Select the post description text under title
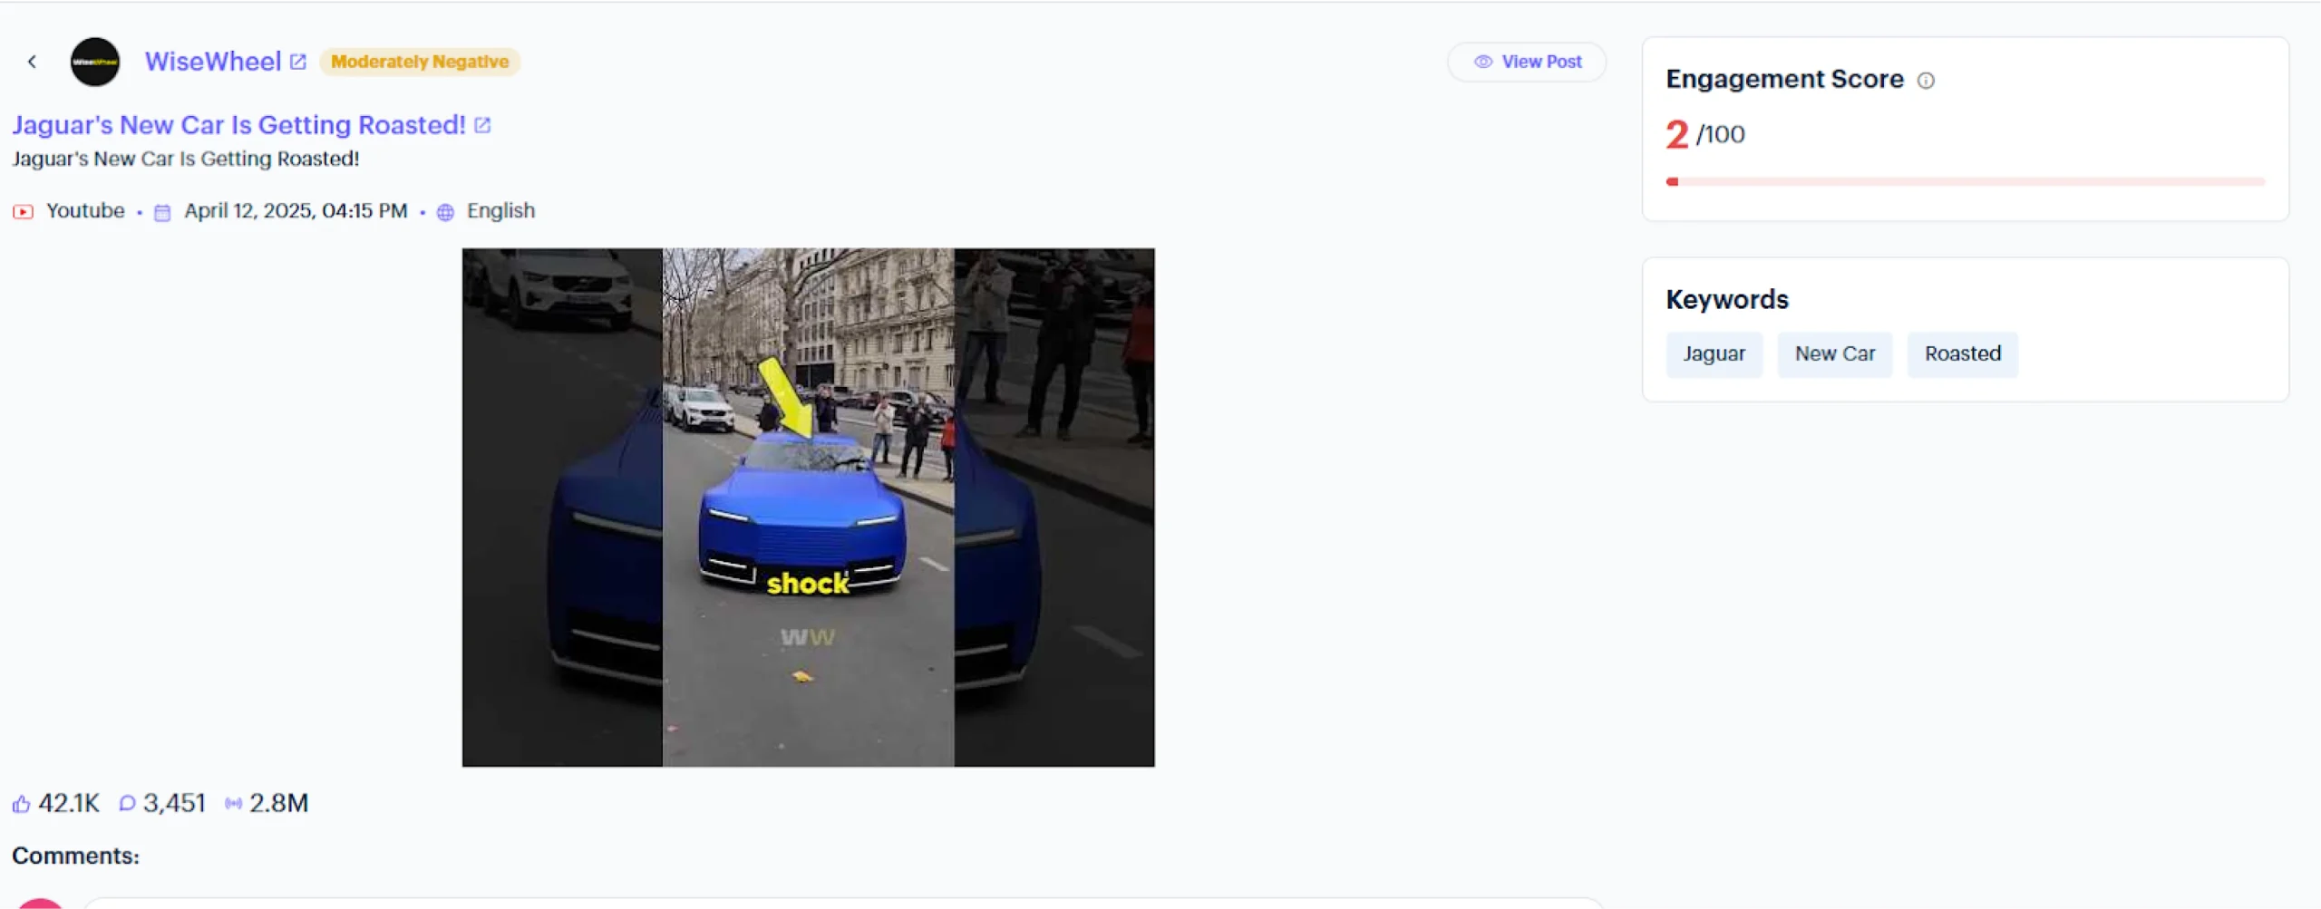This screenshot has width=2321, height=909. coord(186,160)
